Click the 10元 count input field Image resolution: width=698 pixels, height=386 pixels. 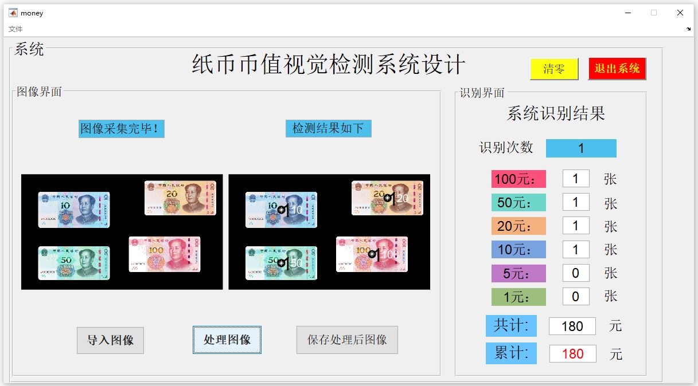(x=576, y=249)
